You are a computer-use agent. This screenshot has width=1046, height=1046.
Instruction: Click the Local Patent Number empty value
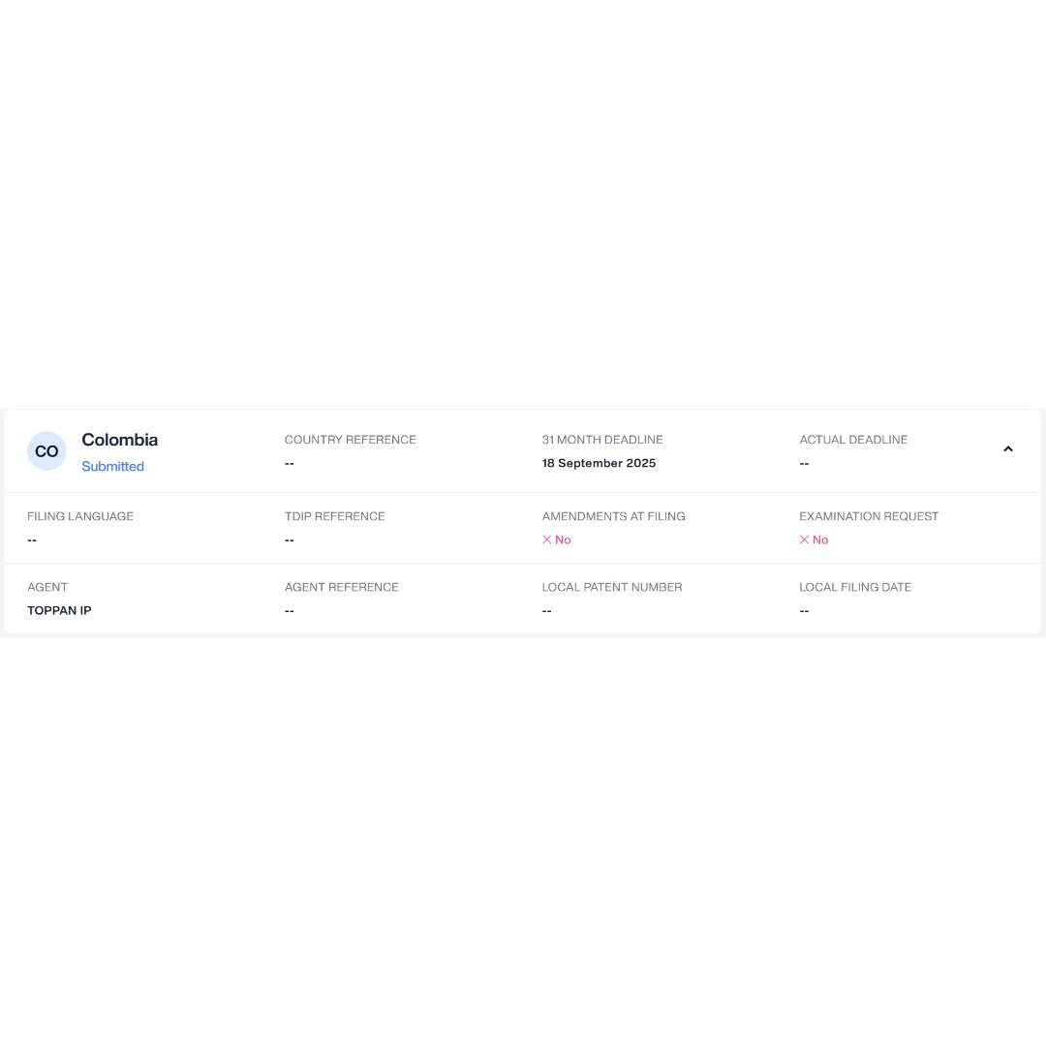(546, 610)
